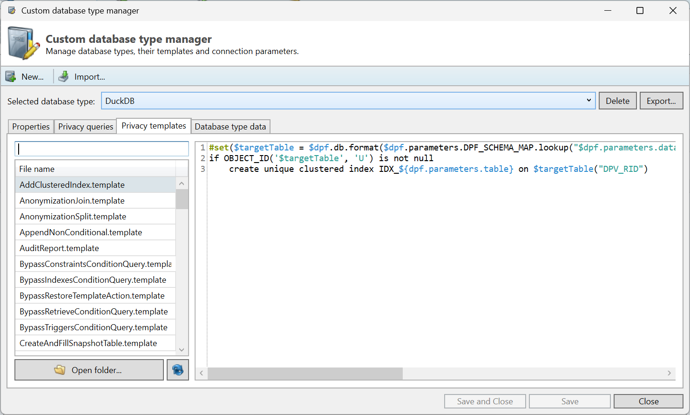Select BypassTriggersConditionQuery.template file

point(95,327)
